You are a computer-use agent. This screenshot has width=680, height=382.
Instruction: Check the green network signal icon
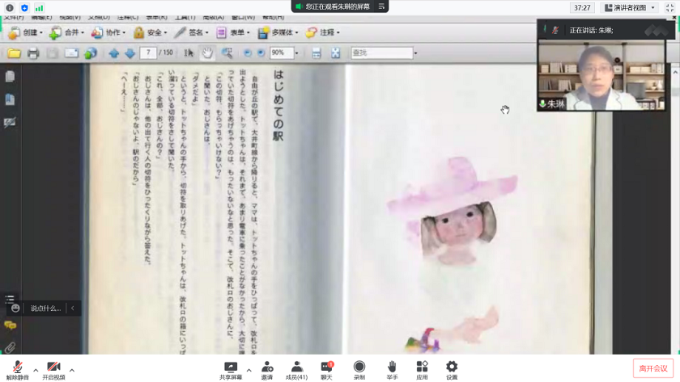click(x=39, y=8)
